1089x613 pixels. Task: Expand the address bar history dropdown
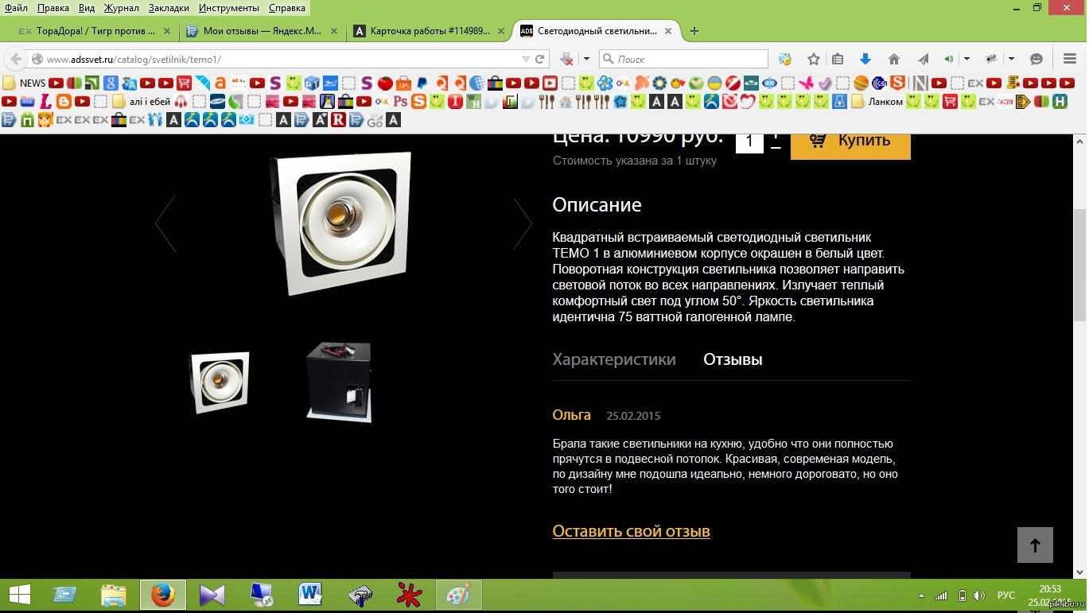tap(525, 59)
